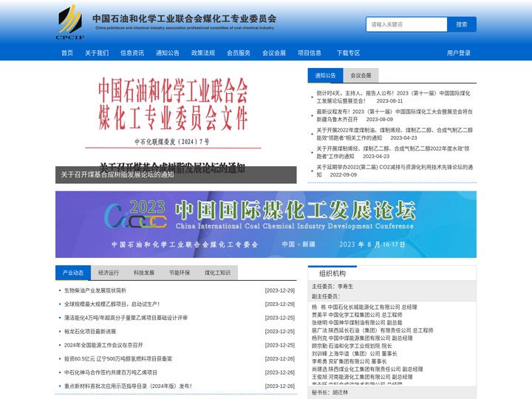The height and width of the screenshot is (399, 532).
Task: Open the red-header document slideshow image
Action: pyautogui.click(x=176, y=115)
